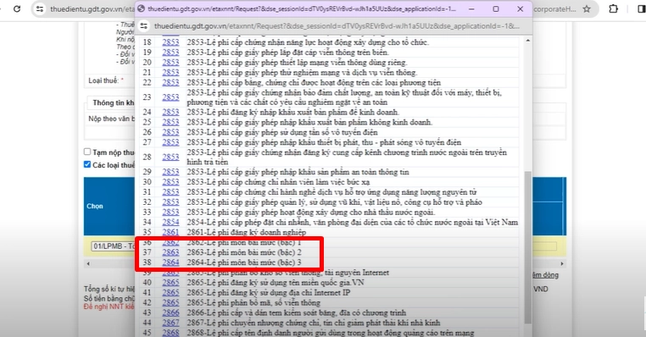Viewport: 646px width, 337px height.
Task: Select code 2864 Lệ phí môn bài bậc 3
Action: coord(170,262)
